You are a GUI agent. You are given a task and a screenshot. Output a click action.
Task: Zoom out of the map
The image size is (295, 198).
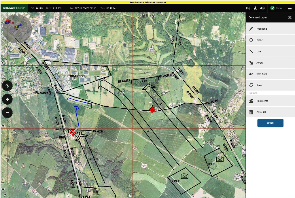[7, 113]
